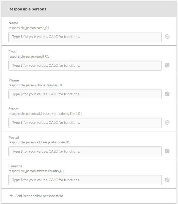Click into the Country input field
This screenshot has width=178, height=204.
85,180
